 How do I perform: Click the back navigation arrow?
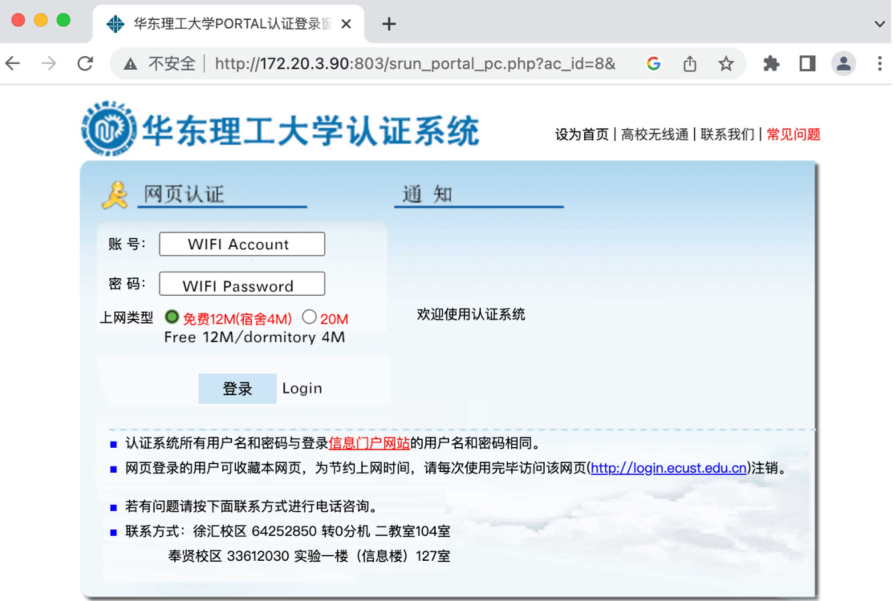[12, 63]
